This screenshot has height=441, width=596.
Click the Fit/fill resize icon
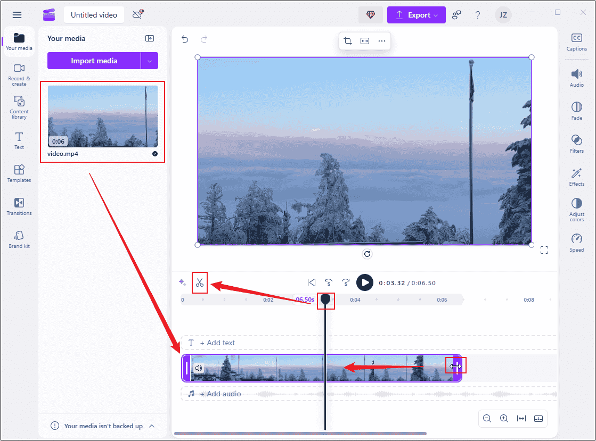[364, 40]
